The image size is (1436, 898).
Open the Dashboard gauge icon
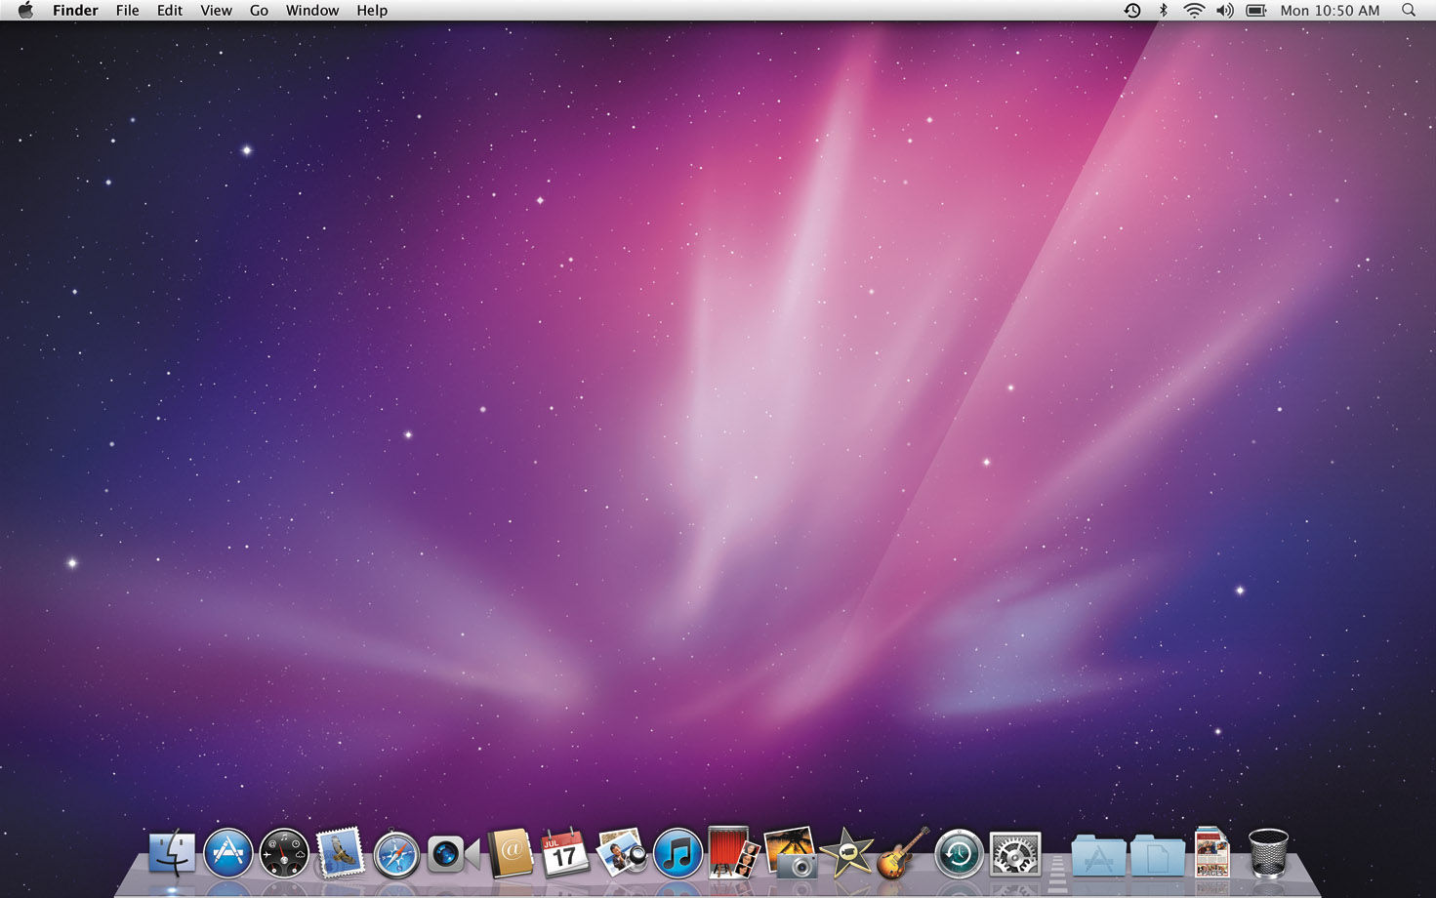pyautogui.click(x=284, y=854)
